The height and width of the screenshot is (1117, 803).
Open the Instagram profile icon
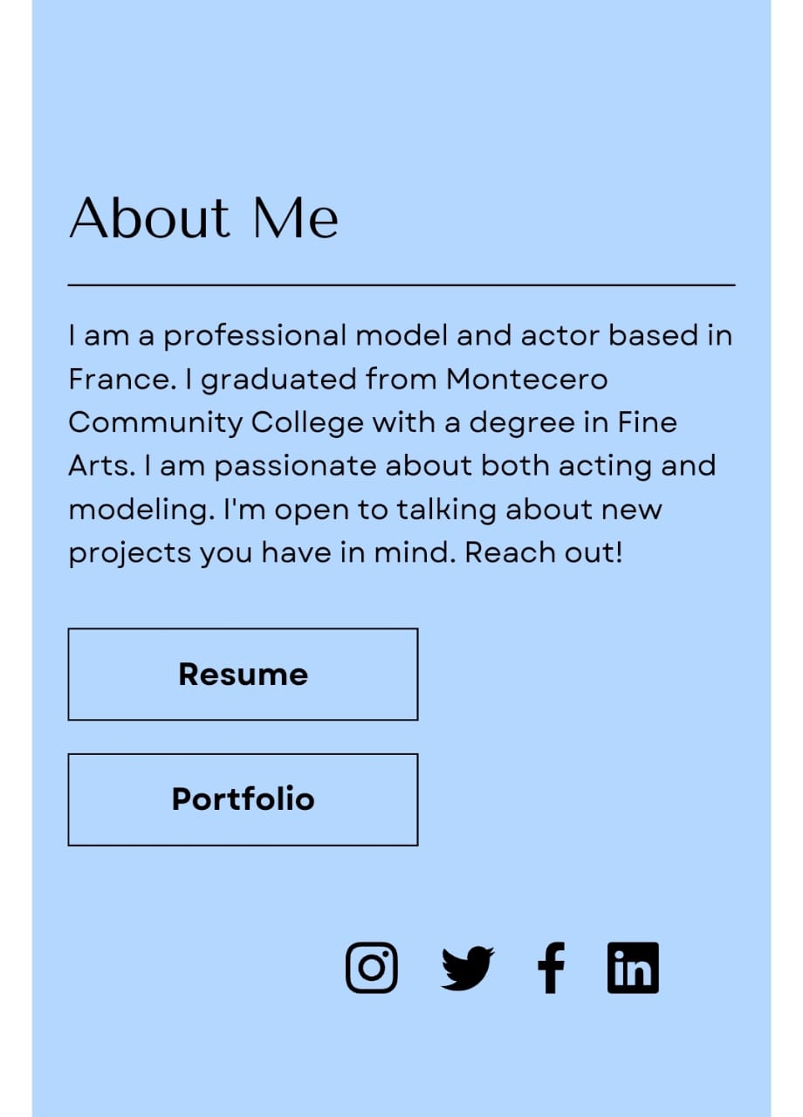click(x=372, y=968)
